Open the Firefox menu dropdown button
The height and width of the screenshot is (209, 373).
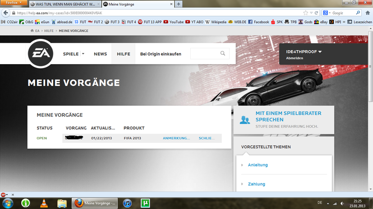pyautogui.click(x=14, y=3)
